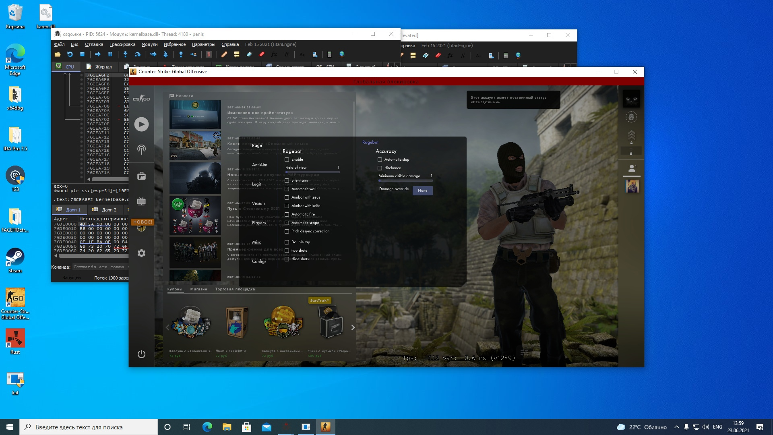The image size is (773, 435).
Task: Open Модули menu in csgo.exe x64dbg
Action: coord(149,44)
